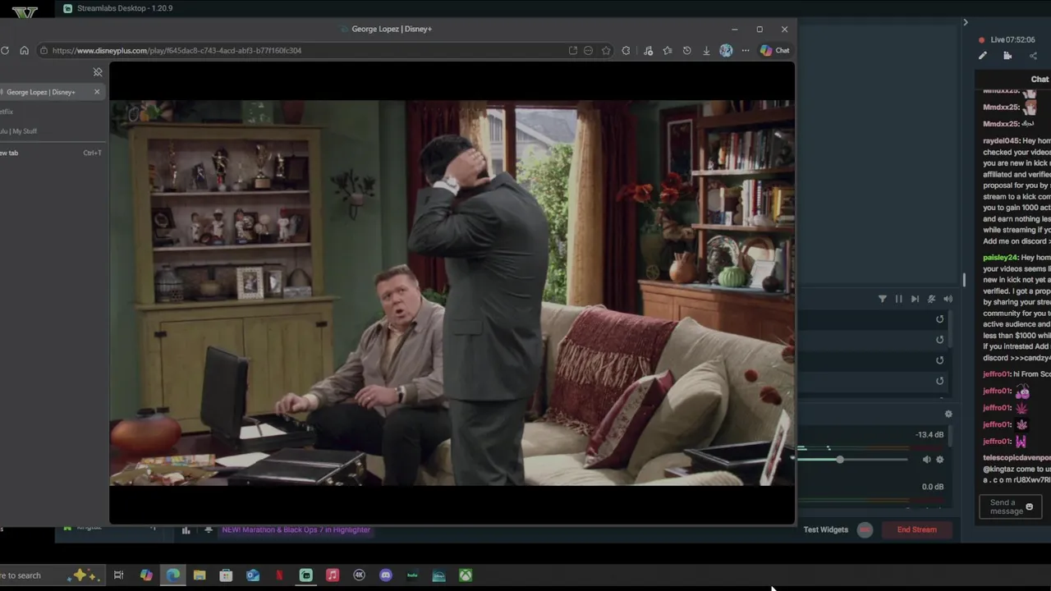Click the Disney+ video player
This screenshot has height=591, width=1051.
(x=452, y=293)
